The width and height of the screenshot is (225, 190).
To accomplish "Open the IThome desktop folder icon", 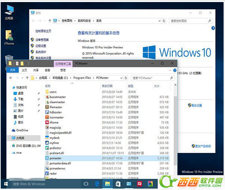I will point(9,37).
